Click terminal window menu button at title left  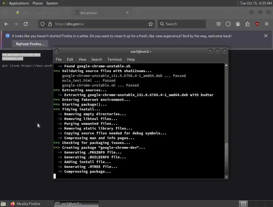(x=57, y=51)
